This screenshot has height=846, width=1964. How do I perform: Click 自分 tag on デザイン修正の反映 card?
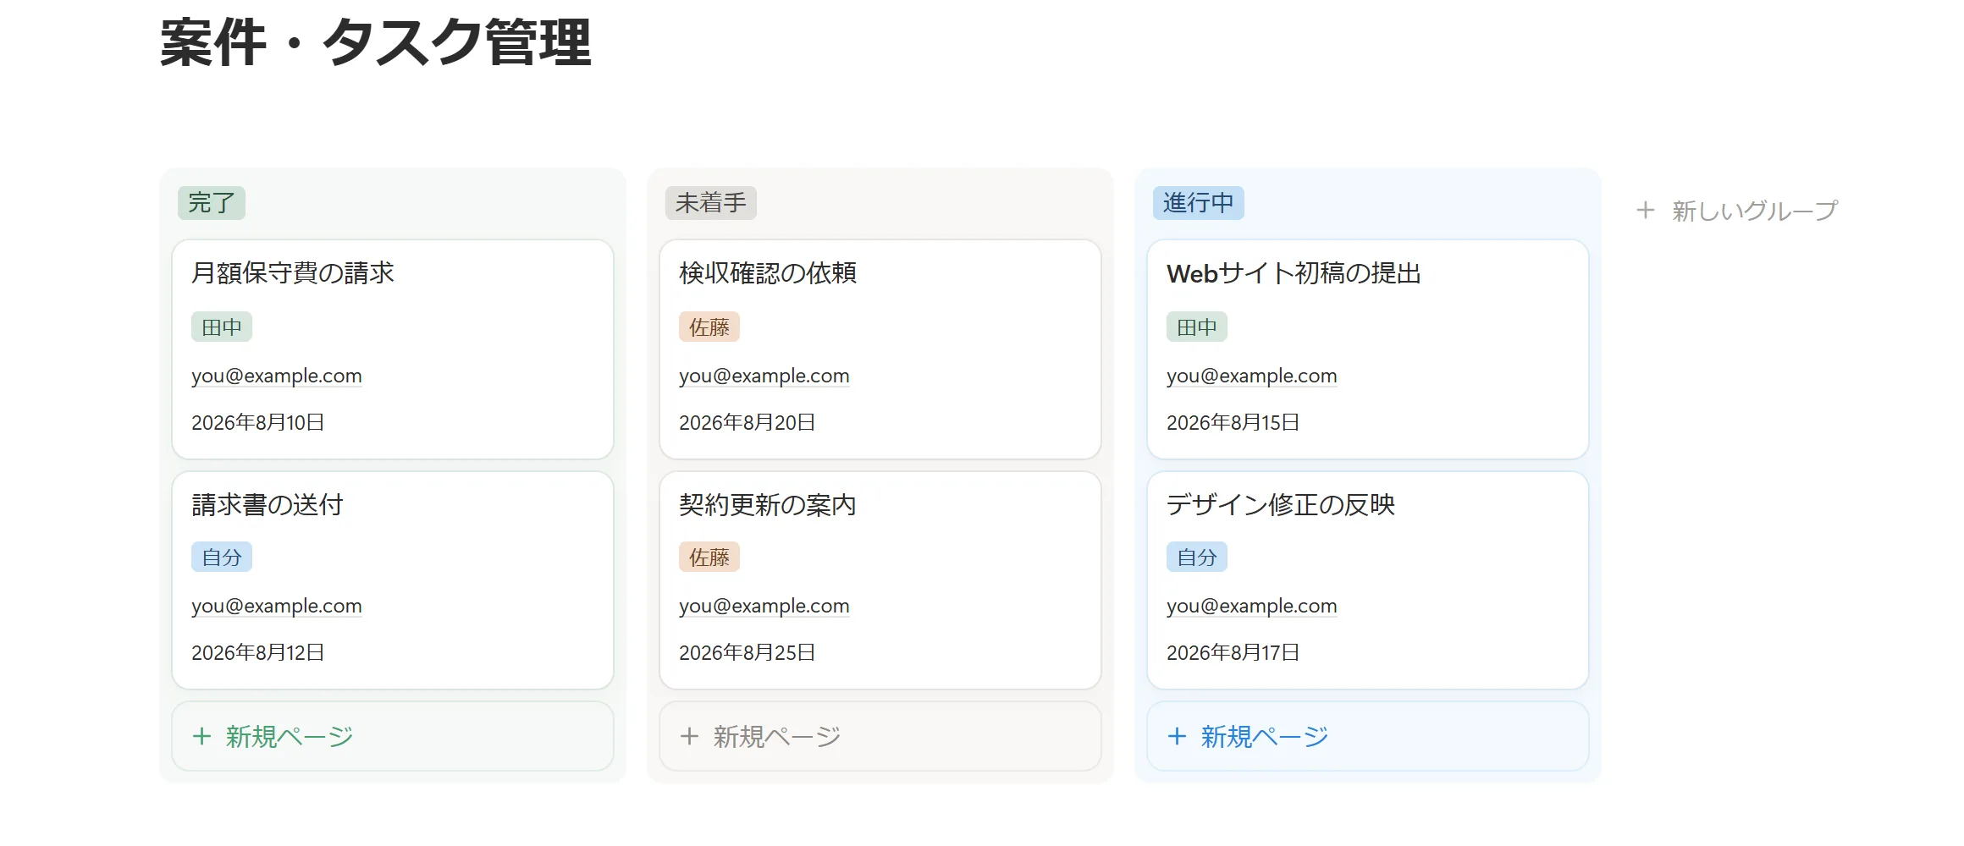tap(1197, 557)
